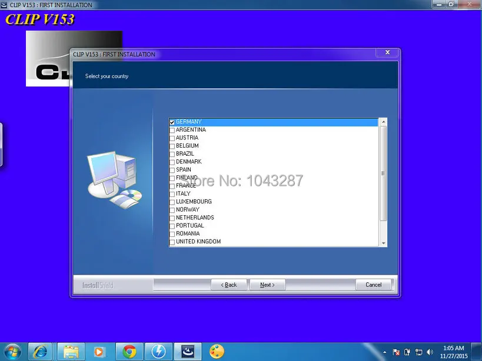Switch to the CLIP installer taskbar item
The height and width of the screenshot is (361, 482).
pos(188,352)
